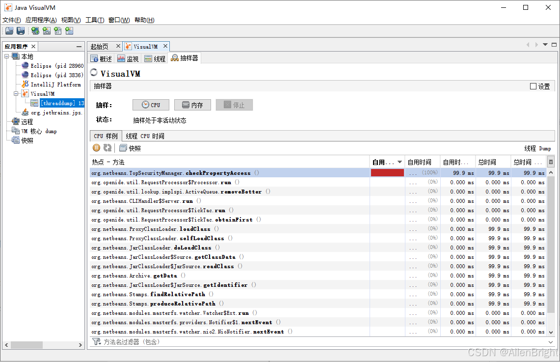Select the CLIHandler$Server.run method row

tap(318, 201)
